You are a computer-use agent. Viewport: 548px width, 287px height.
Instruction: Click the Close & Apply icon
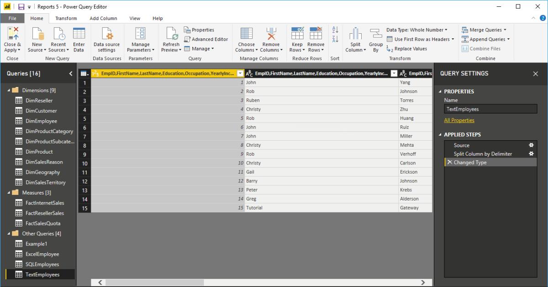[x=12, y=34]
